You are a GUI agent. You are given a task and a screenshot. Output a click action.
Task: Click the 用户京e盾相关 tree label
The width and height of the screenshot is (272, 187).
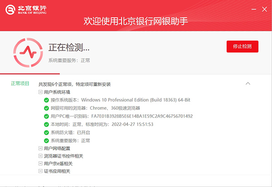pos(58,164)
